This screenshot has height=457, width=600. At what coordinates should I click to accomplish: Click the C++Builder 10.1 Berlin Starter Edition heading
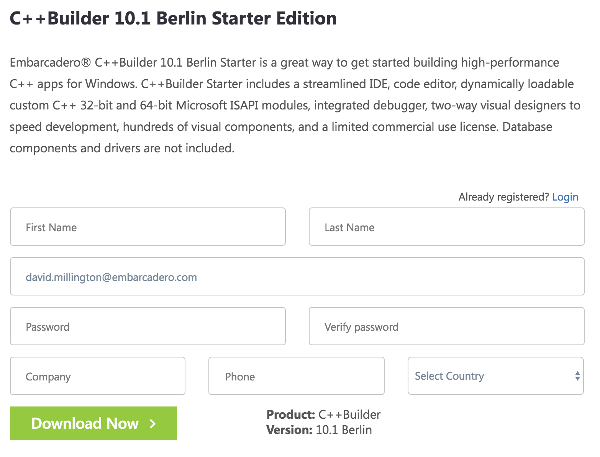point(173,18)
